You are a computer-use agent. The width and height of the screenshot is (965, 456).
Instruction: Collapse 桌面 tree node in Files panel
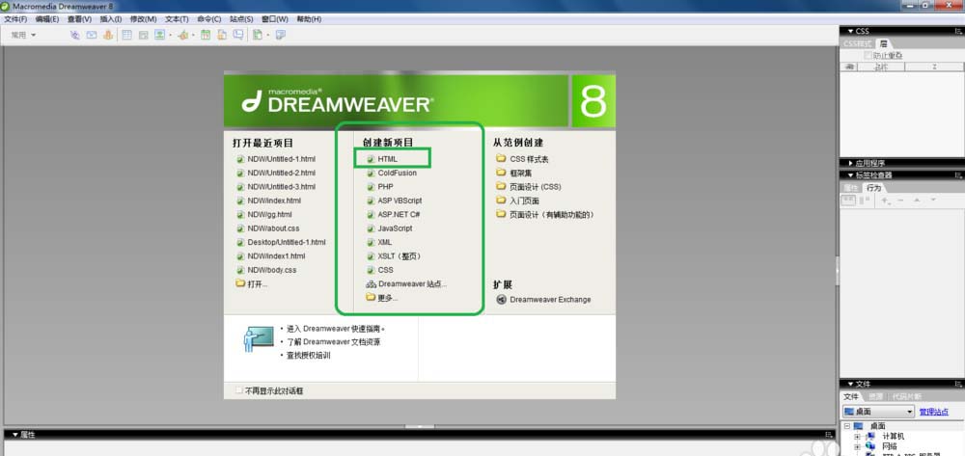pyautogui.click(x=847, y=426)
